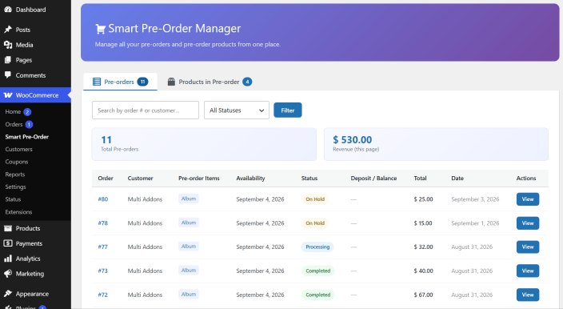Click the $ 32.00 total cell
The width and height of the screenshot is (563, 309).
(423, 247)
